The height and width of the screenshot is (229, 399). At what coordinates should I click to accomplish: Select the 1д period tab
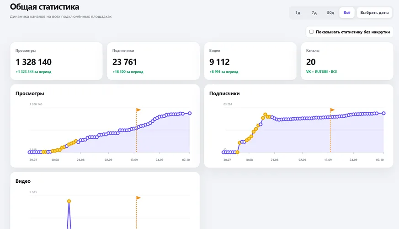pos(298,13)
